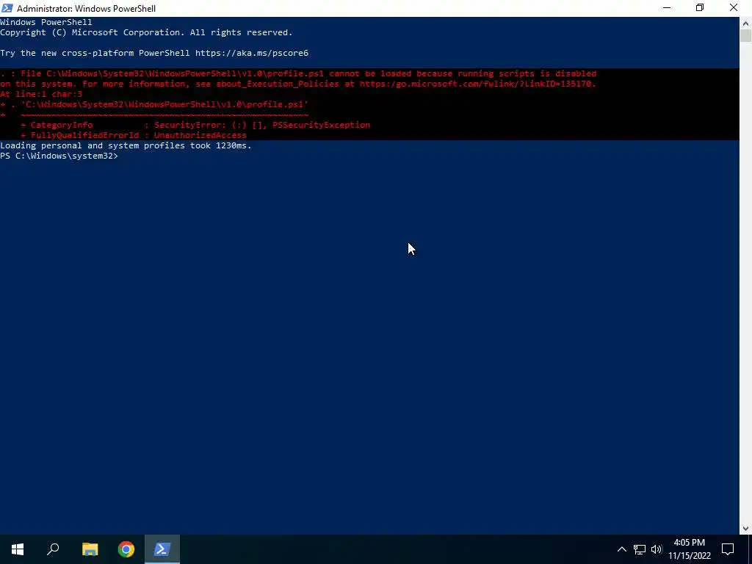Close the PowerShell window
This screenshot has width=752, height=564.
coord(734,8)
